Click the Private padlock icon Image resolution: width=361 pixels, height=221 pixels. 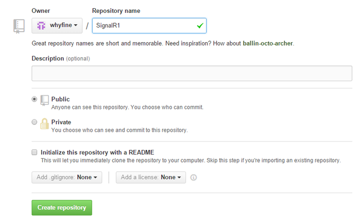coord(44,124)
